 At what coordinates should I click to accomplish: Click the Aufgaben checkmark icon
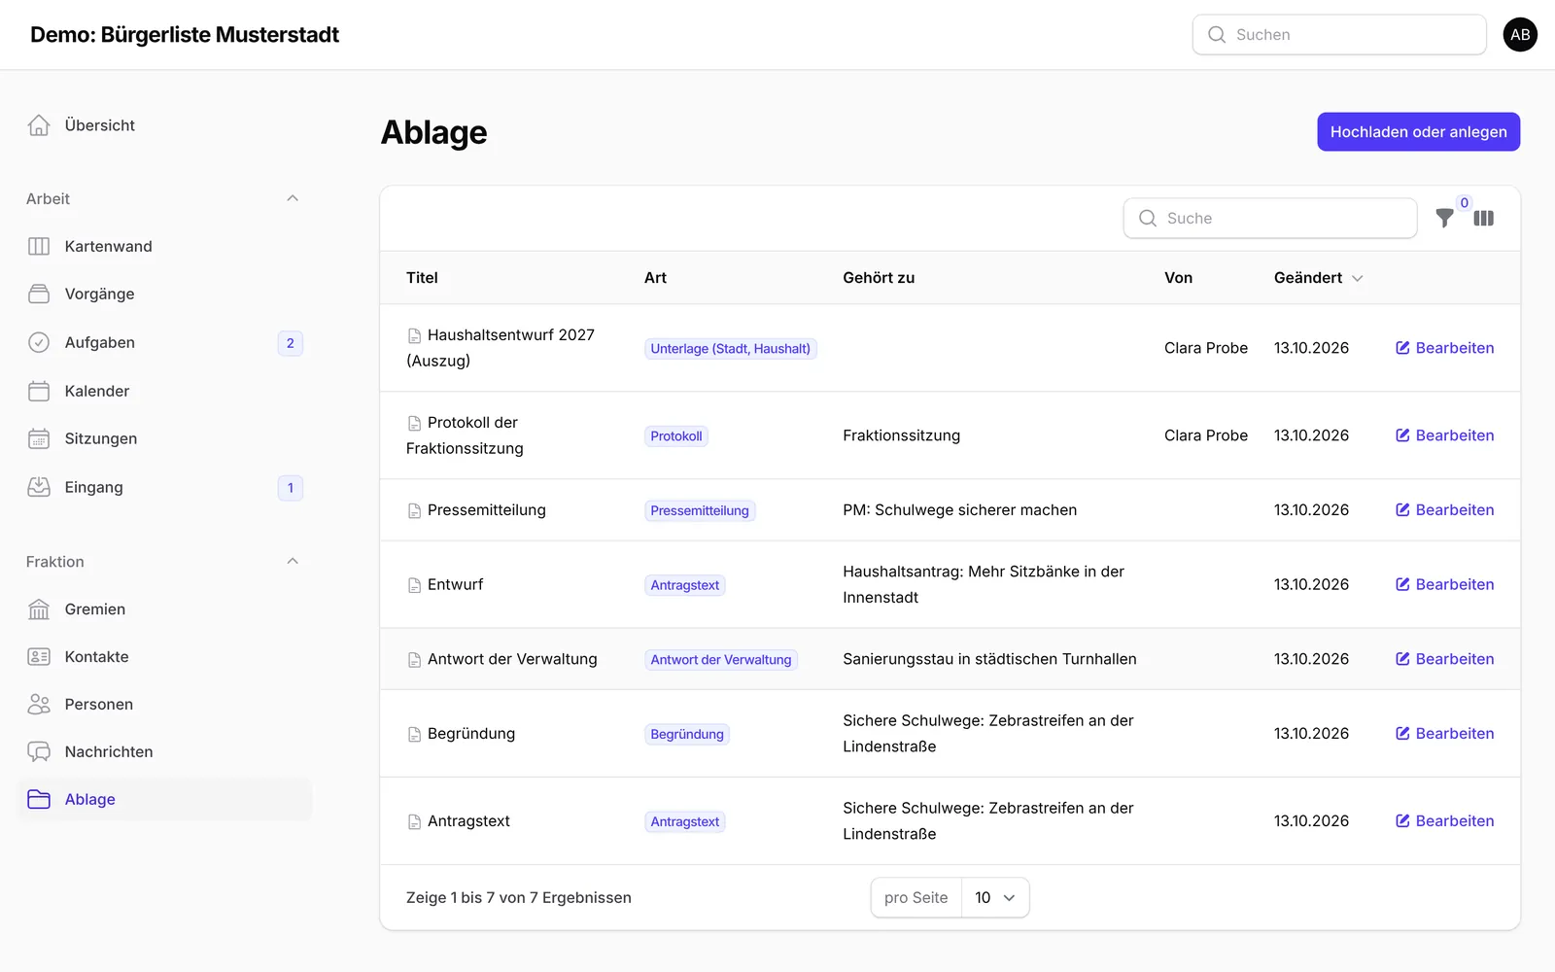tap(39, 343)
